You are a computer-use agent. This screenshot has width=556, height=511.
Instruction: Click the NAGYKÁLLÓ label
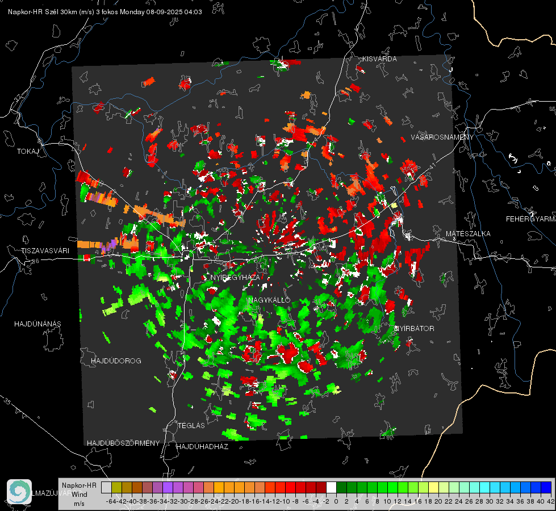coord(269,300)
